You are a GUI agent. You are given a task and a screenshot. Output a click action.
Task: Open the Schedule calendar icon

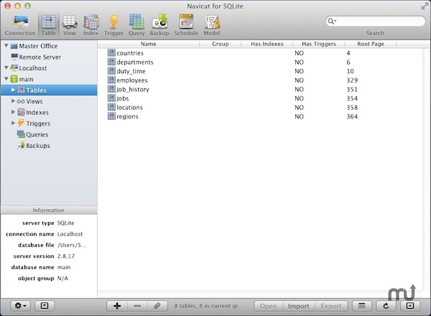(186, 25)
